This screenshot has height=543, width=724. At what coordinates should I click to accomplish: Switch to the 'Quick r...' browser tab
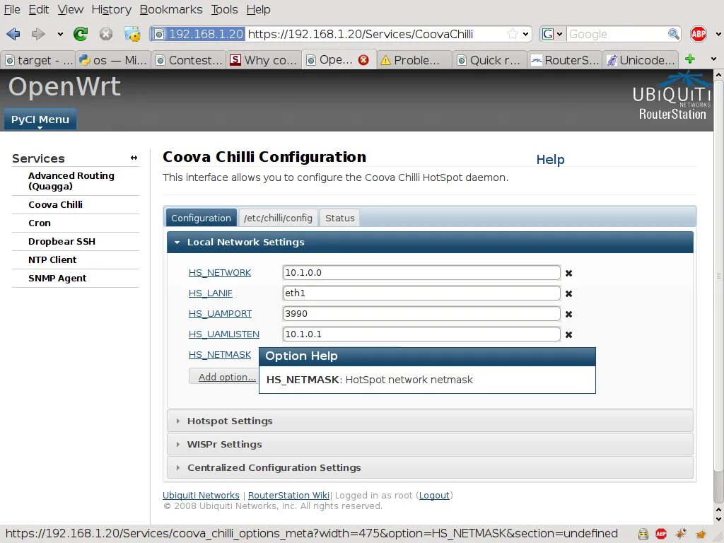click(x=489, y=60)
